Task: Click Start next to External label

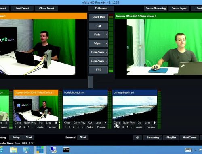Action: 83,138
